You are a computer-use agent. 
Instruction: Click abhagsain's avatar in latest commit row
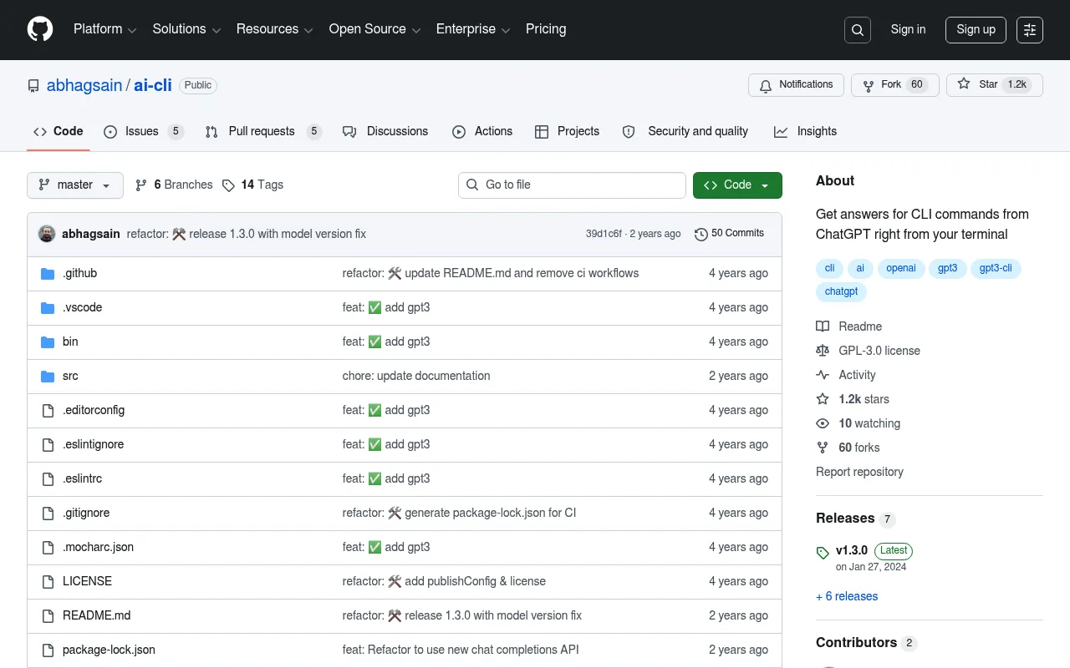[47, 234]
